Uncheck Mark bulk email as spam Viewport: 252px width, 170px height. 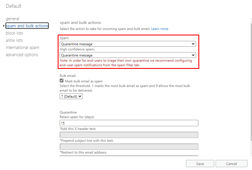click(x=61, y=81)
